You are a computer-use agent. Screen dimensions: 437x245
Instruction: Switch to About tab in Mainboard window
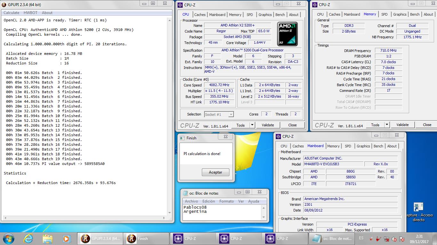(392, 146)
